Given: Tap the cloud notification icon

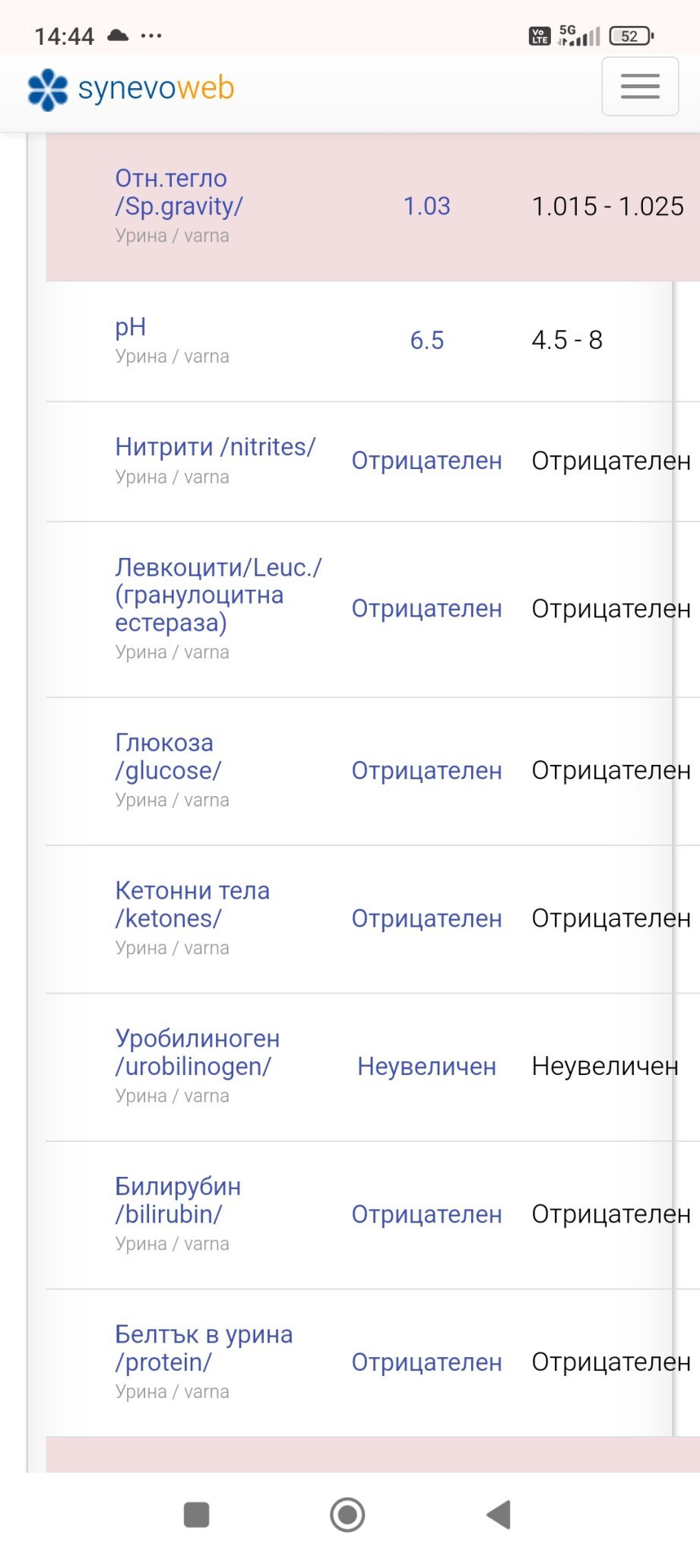Looking at the screenshot, I should pos(118,35).
